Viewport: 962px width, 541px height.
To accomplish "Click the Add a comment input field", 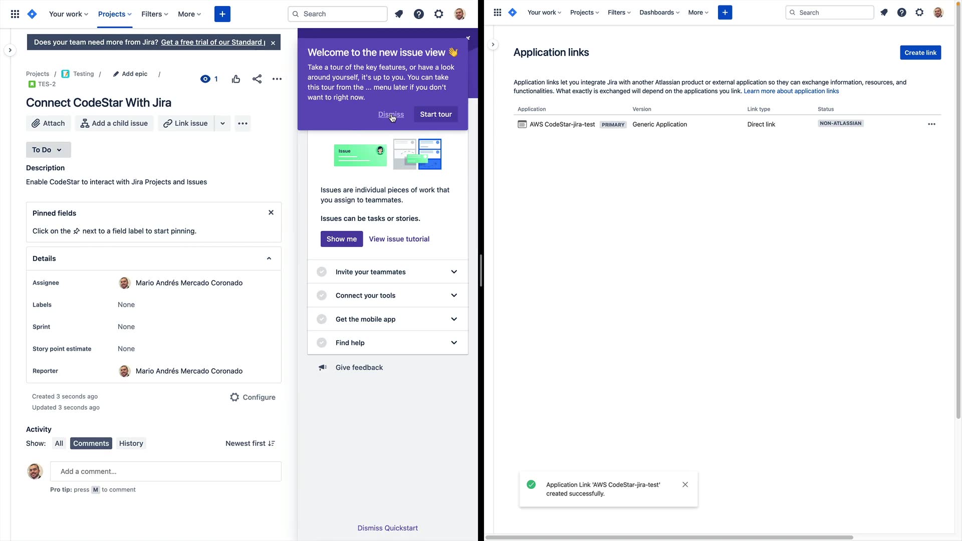I will [165, 471].
